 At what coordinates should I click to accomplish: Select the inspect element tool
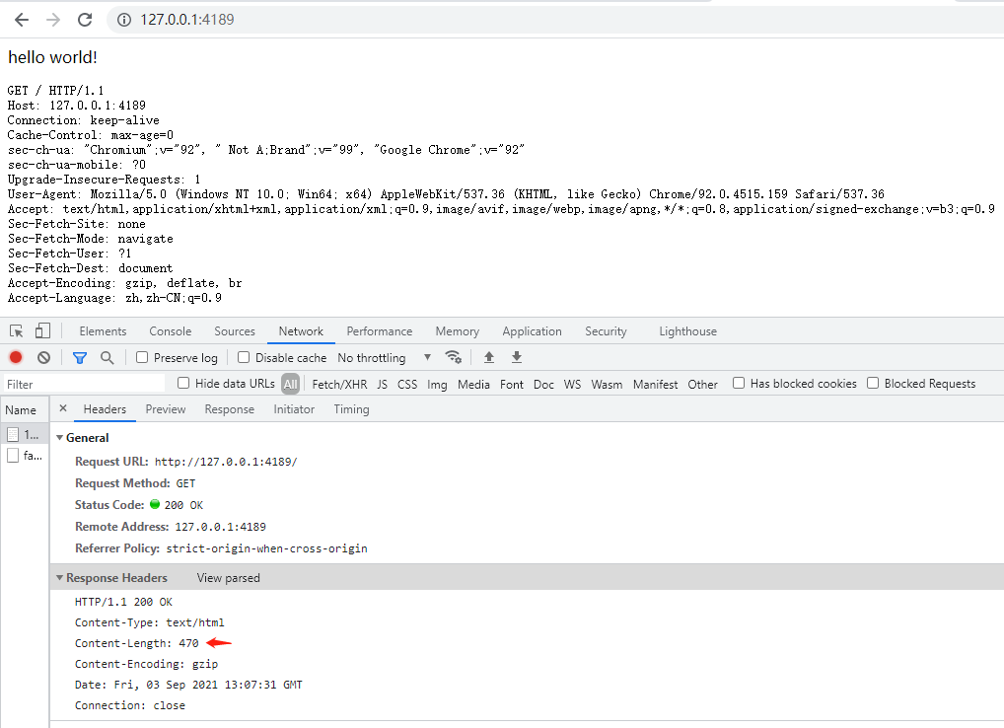pyautogui.click(x=15, y=330)
